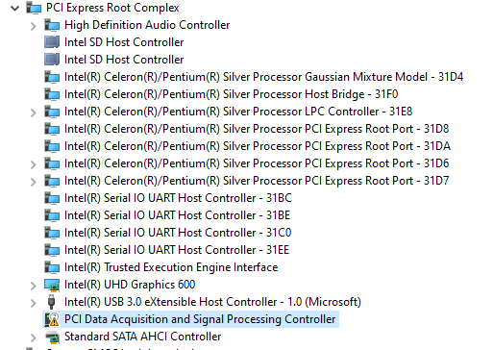Expand the LPC Controller - 31E8 node
This screenshot has width=493, height=350.
(33, 112)
